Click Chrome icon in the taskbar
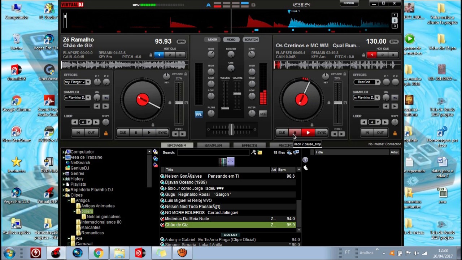Screen dimensions: 462x260 coord(98,253)
